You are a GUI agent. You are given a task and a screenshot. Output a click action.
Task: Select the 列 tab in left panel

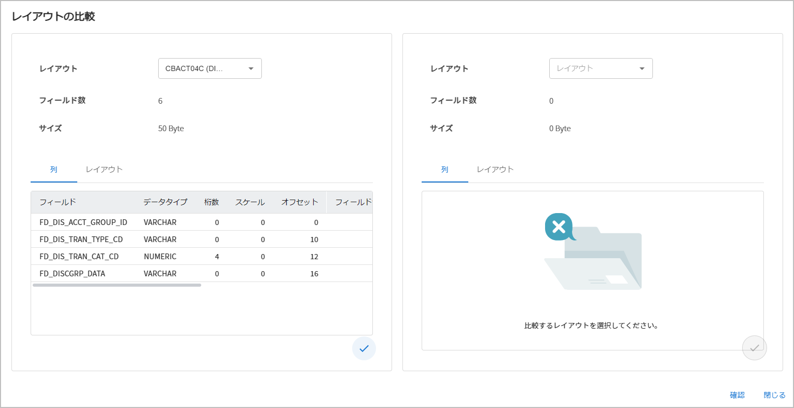pos(54,170)
